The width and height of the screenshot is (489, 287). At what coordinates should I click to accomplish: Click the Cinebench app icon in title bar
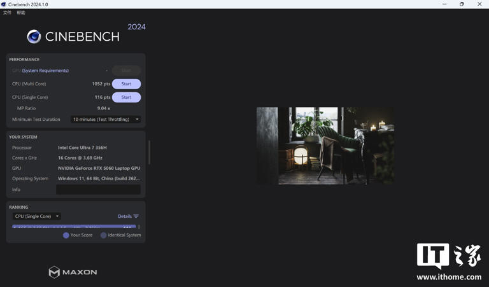tap(4, 4)
